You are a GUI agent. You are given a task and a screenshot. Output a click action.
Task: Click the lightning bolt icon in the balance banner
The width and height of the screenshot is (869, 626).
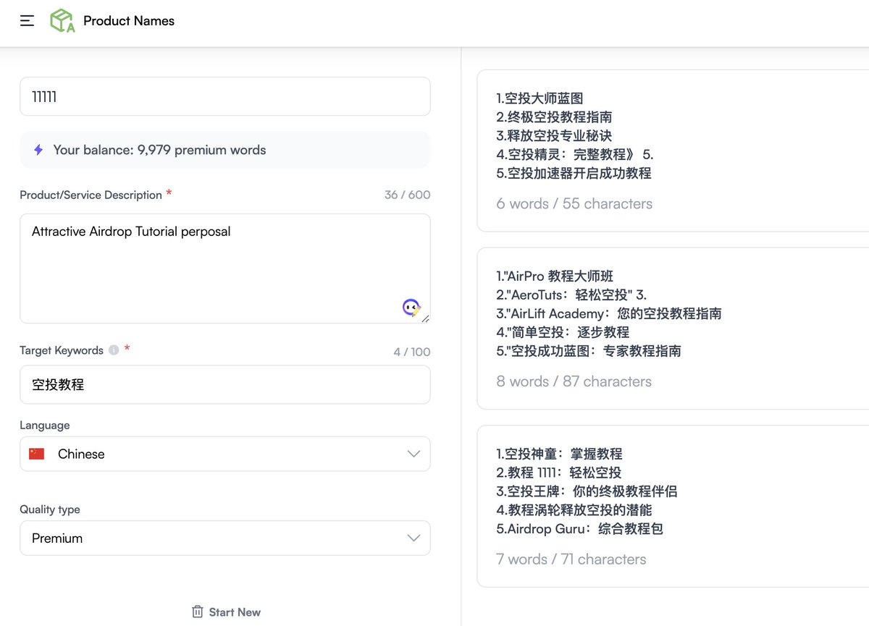pos(38,150)
